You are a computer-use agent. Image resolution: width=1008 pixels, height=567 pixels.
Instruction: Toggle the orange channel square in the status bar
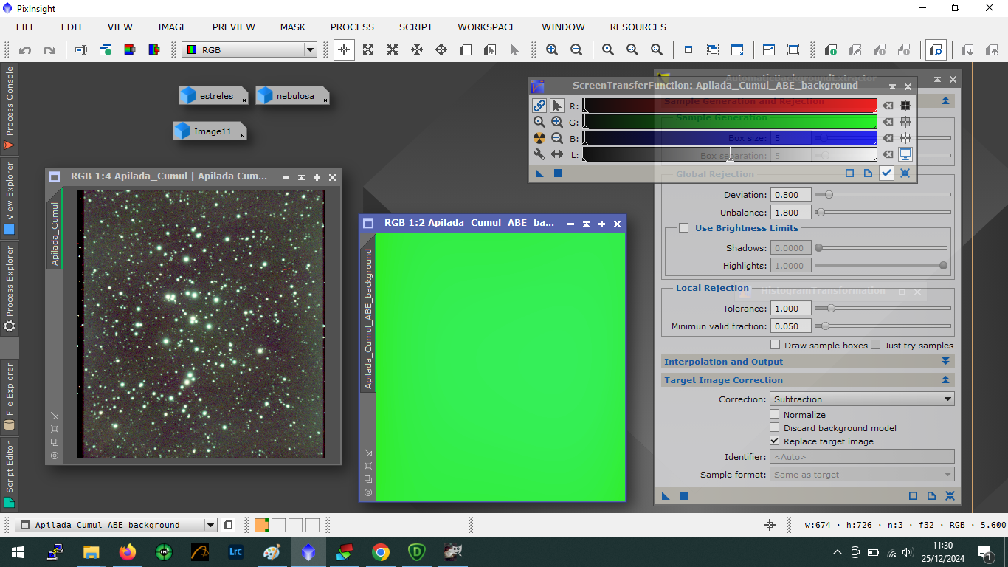click(261, 525)
